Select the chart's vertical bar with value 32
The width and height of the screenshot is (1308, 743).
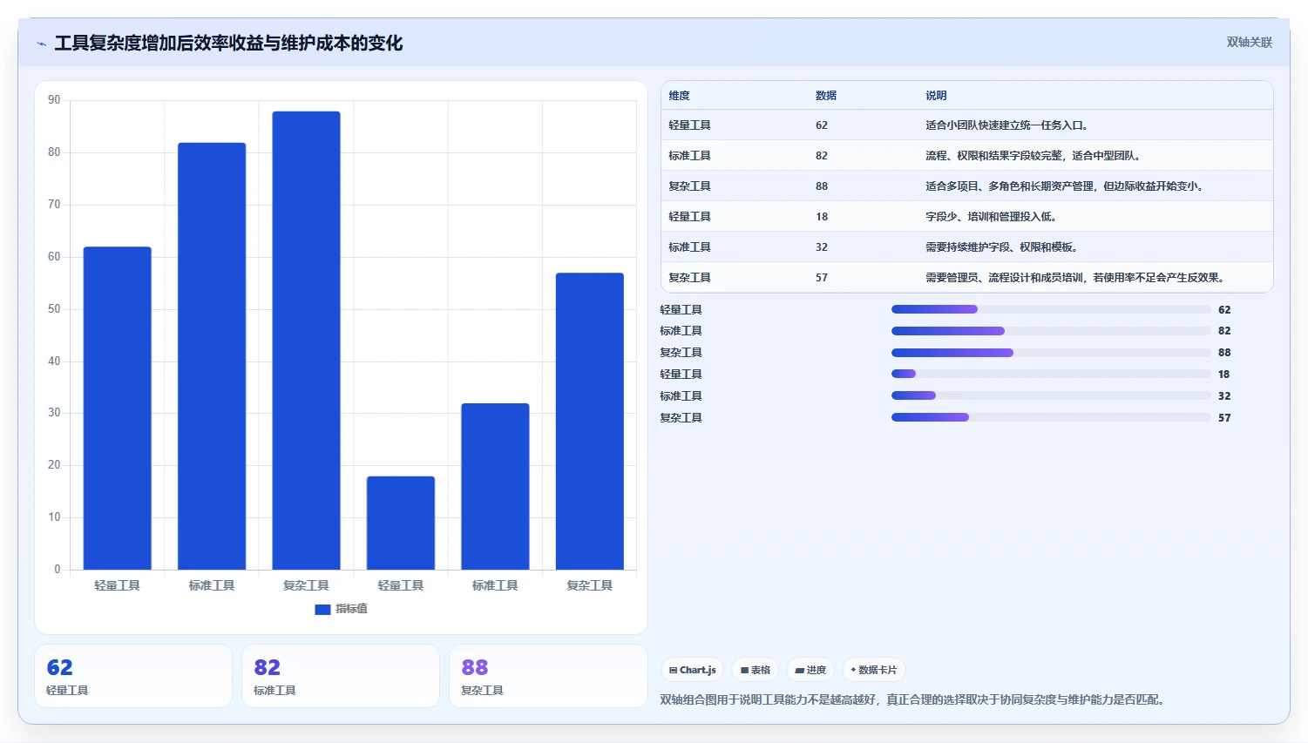point(495,486)
